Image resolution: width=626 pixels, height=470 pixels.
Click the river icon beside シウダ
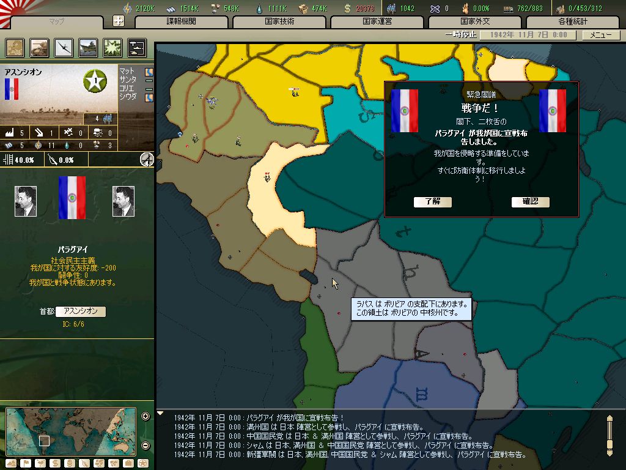(x=149, y=97)
